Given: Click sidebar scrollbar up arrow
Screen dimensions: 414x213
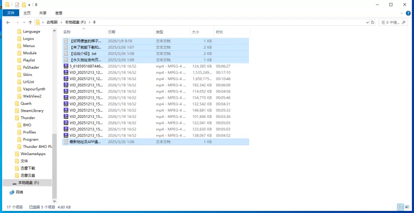Looking at the screenshot, I should (x=54, y=31).
